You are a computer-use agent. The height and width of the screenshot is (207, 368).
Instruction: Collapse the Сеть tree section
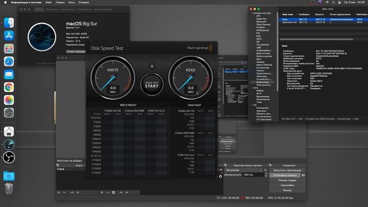[x=252, y=88]
